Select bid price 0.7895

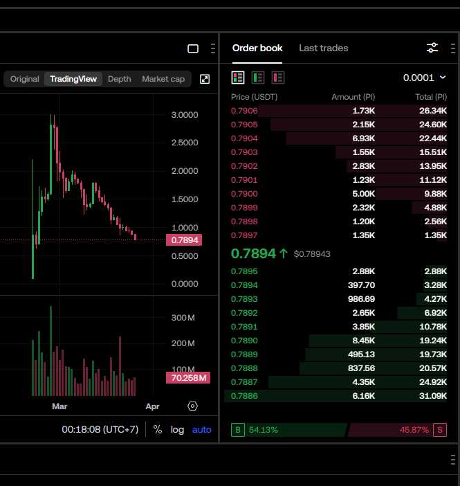point(244,271)
